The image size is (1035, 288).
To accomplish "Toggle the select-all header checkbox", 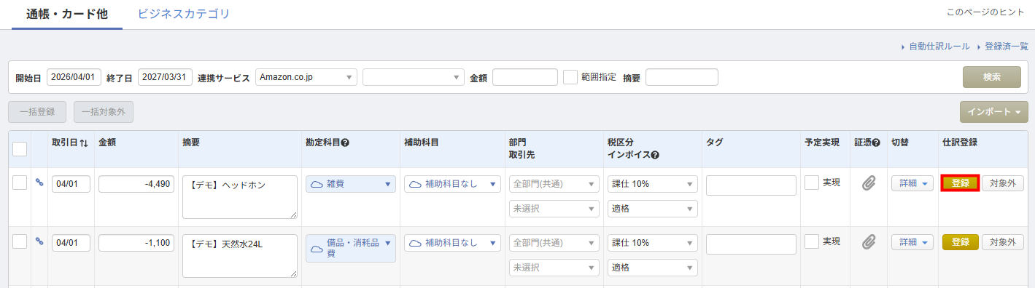I will click(x=20, y=149).
